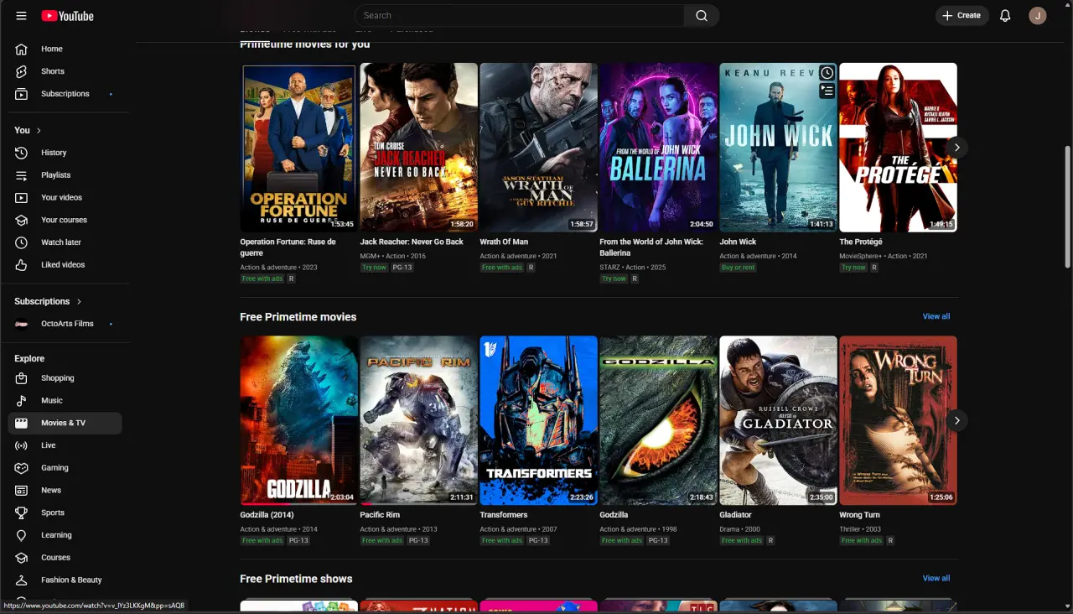1073x614 pixels.
Task: Select Movies & TV in sidebar
Action: (65, 423)
